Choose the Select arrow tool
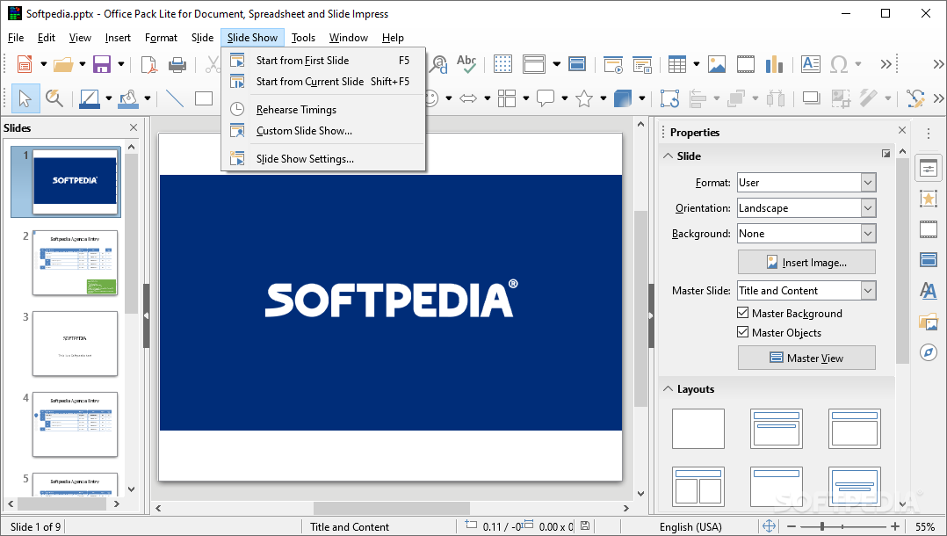The image size is (947, 536). click(x=25, y=98)
